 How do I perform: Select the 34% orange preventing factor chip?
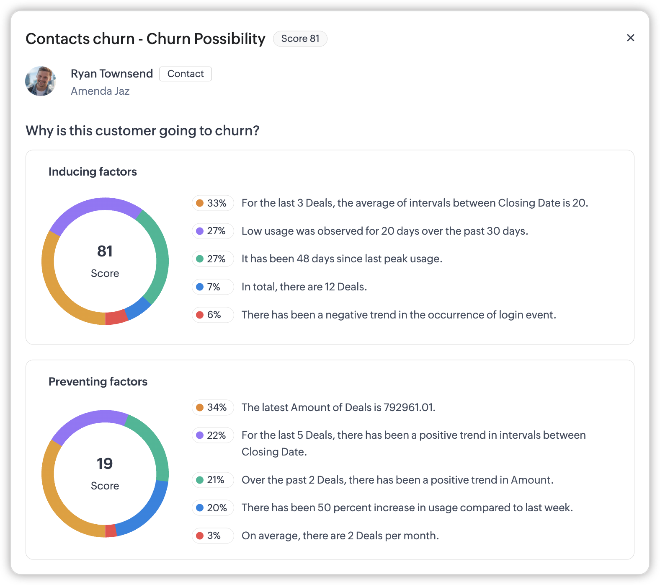213,407
